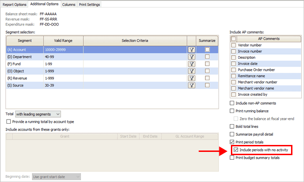Uncheck Include periods with no activity
Image resolution: width=304 pixels, height=182 pixels.
236,150
